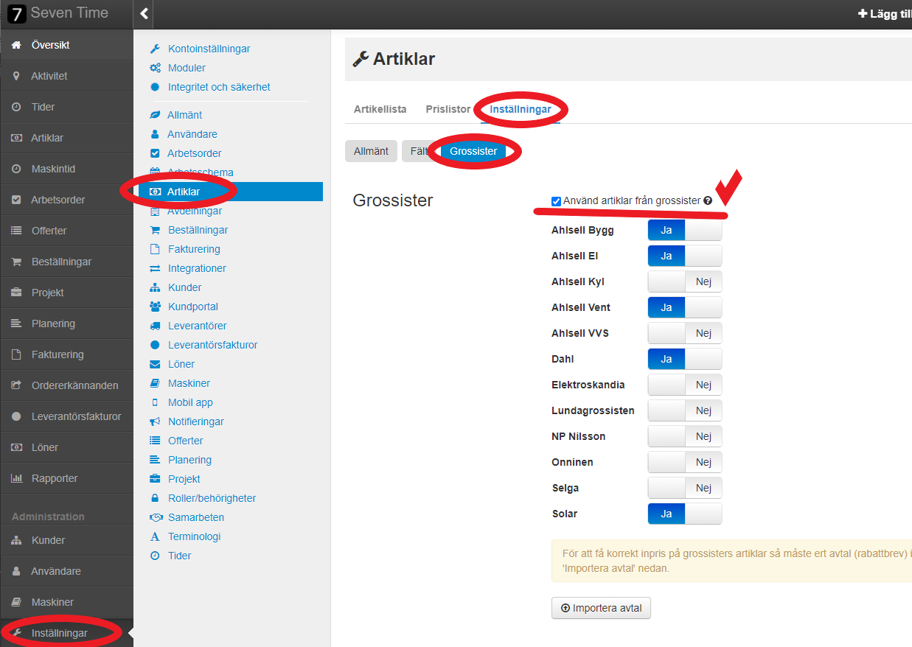Screen dimensions: 912x647
Task: Turn off the Ahlsell Bygg switch
Action: pos(685,230)
